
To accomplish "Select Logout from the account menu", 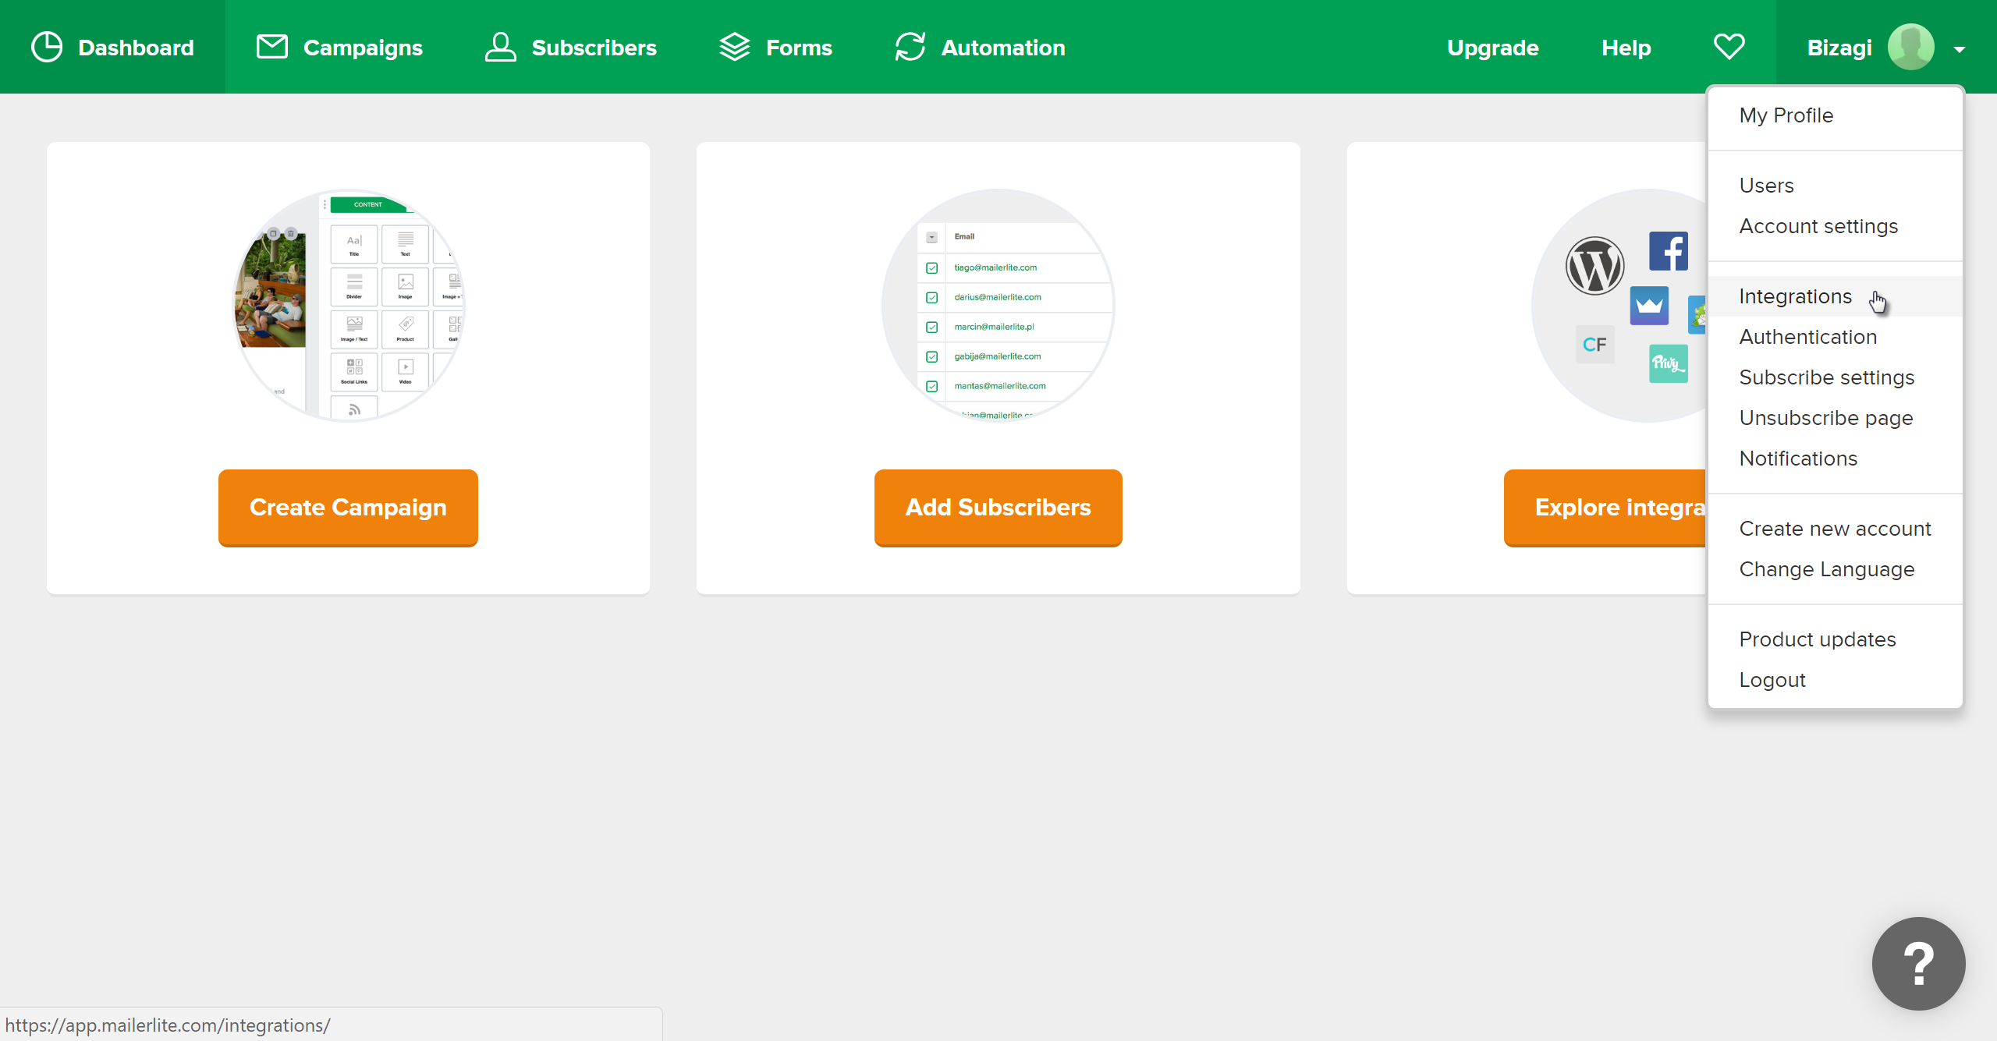I will [1772, 680].
